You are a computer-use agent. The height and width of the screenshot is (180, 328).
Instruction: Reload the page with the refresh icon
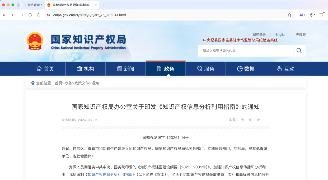point(30,15)
